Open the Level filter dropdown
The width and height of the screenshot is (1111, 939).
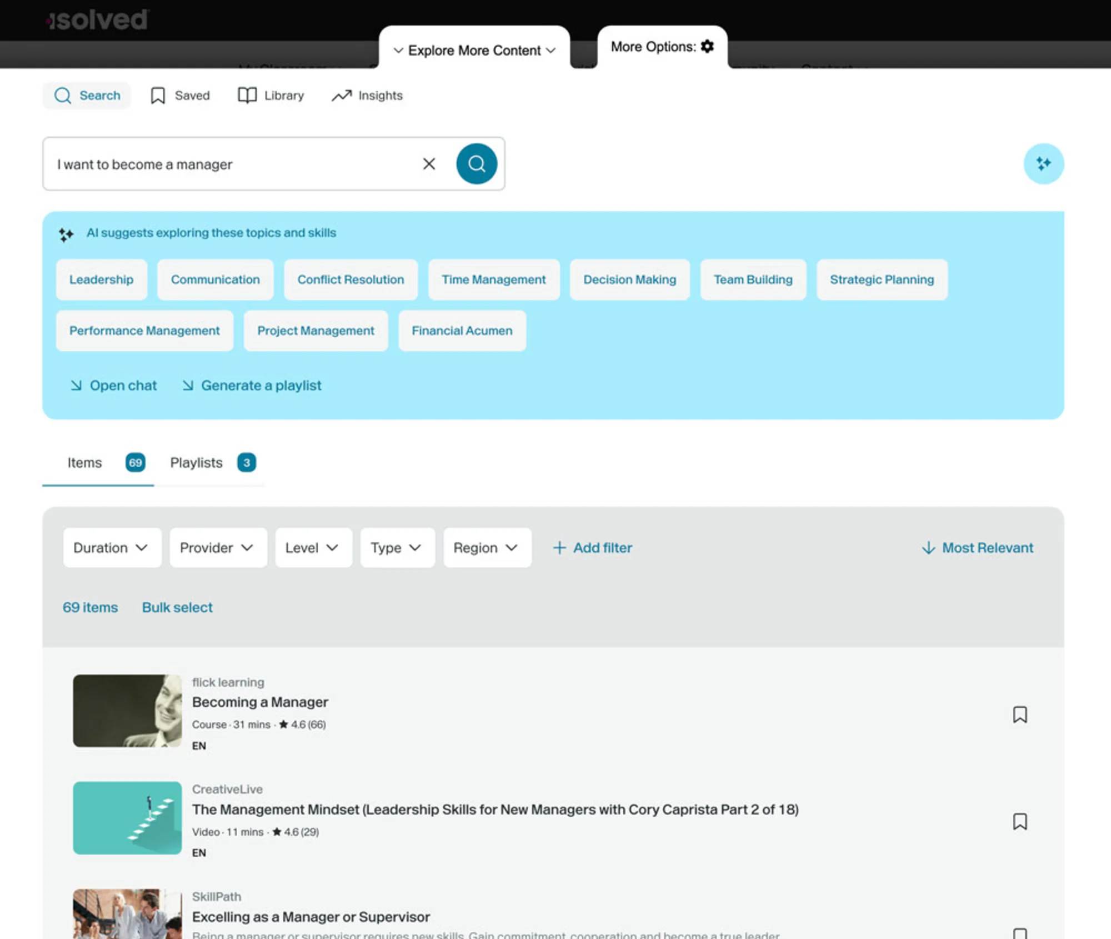coord(313,548)
